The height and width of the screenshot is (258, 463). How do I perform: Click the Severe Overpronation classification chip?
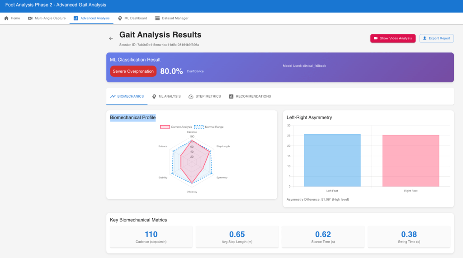click(x=133, y=71)
